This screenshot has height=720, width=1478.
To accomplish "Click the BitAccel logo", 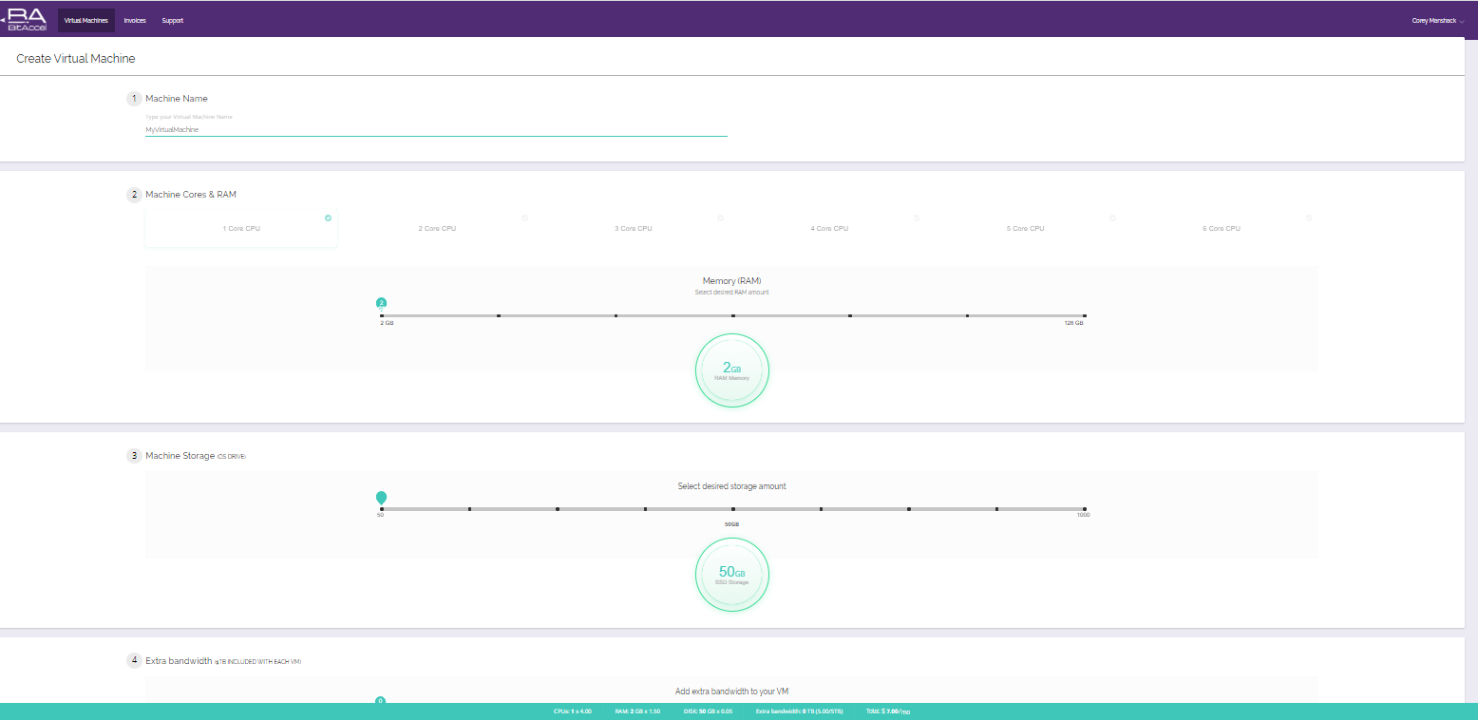I will (26, 19).
